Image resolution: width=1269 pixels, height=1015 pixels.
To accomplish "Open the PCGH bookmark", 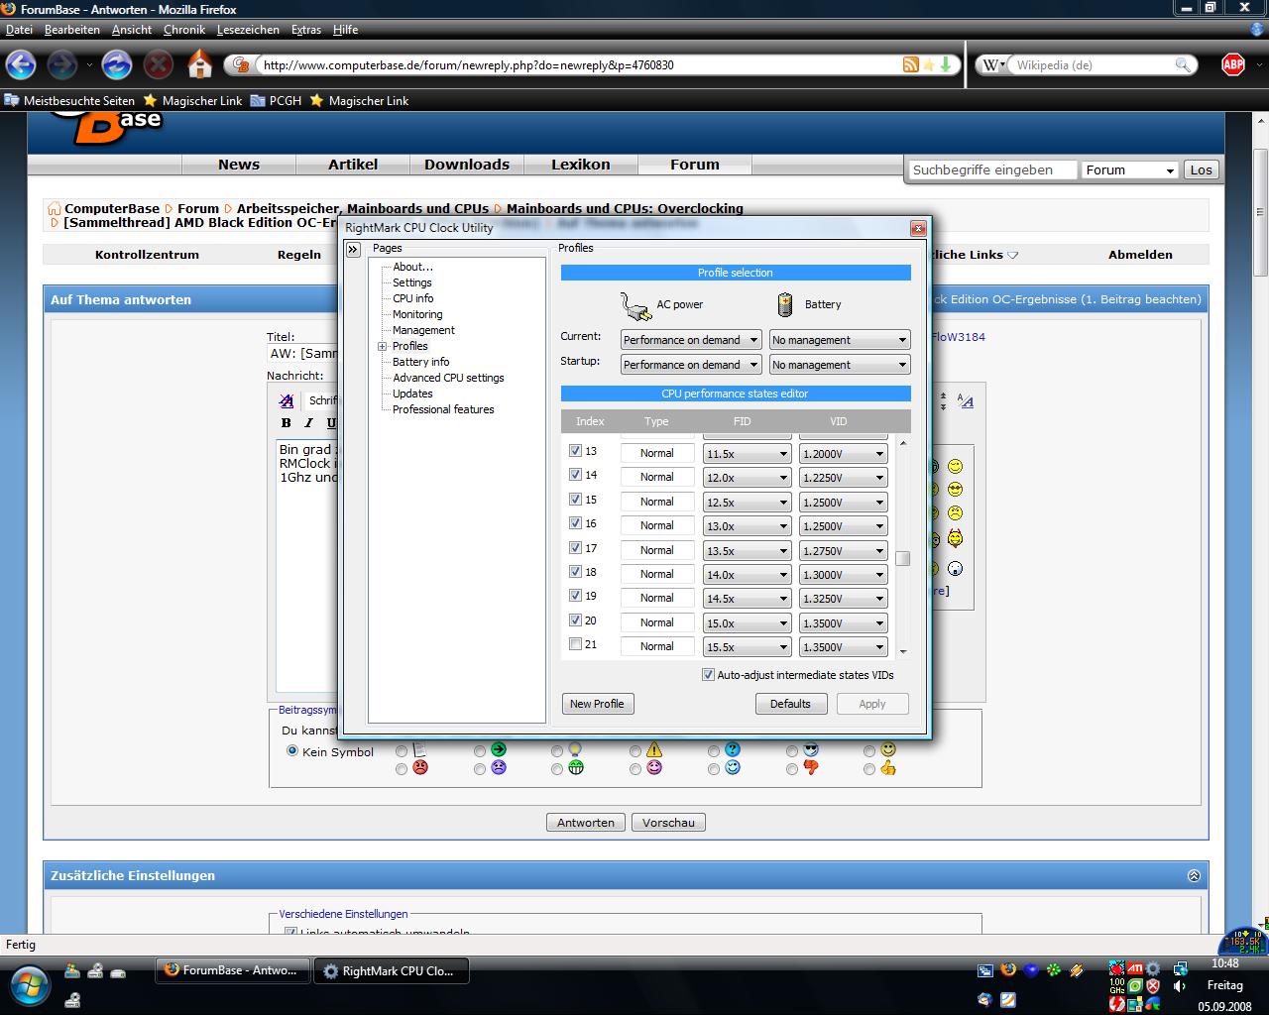I will (276, 100).
